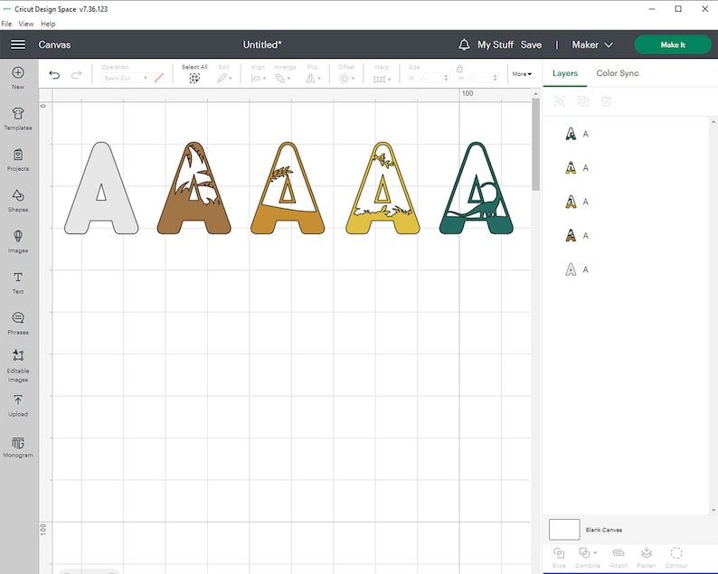This screenshot has height=574, width=718.
Task: Open the Projects panel
Action: (x=18, y=160)
